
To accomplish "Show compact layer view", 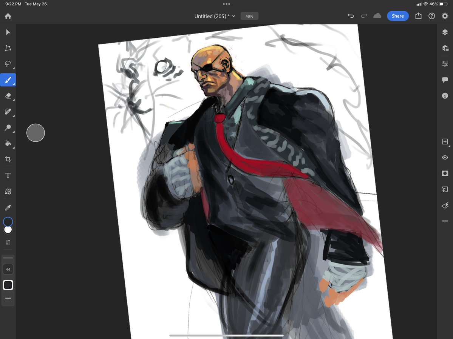I will [x=445, y=32].
